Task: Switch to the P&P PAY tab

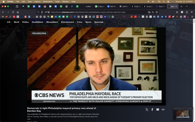Action: 112,6
